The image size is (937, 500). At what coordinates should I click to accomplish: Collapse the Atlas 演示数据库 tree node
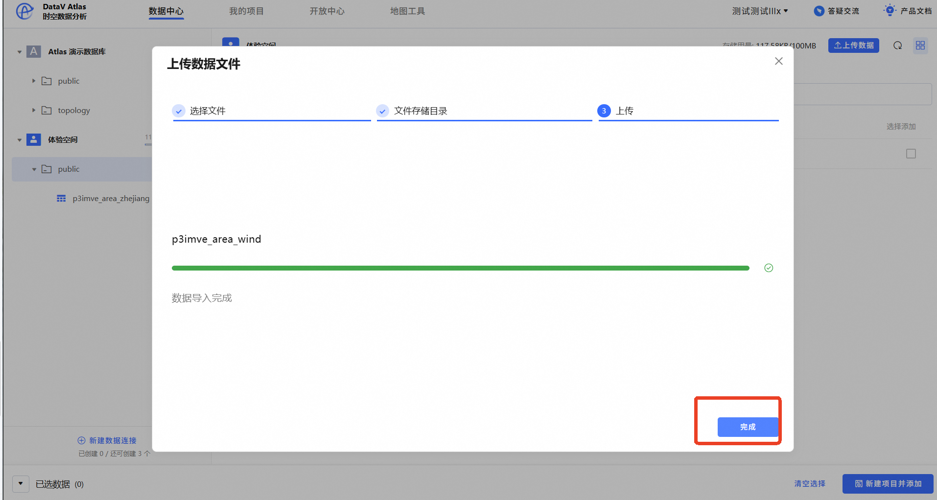pos(20,52)
